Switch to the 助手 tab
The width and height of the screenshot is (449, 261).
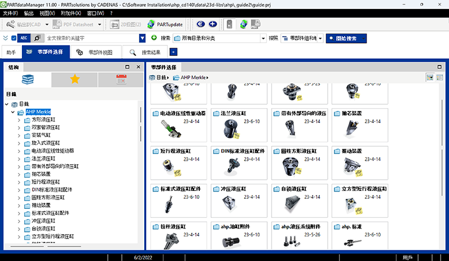11,52
